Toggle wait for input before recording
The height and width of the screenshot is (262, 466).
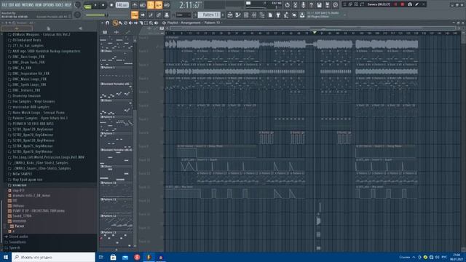click(143, 5)
